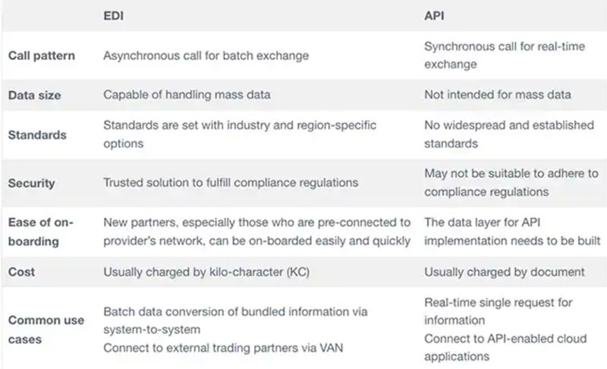The image size is (607, 369).
Task: Click 'Asynchronous call for batch exchange' cell
Action: (206, 55)
